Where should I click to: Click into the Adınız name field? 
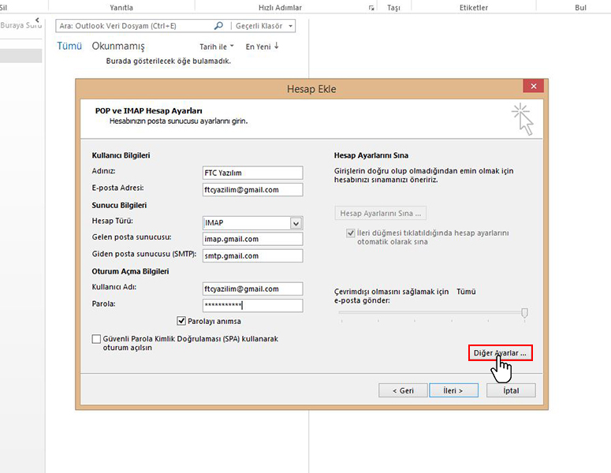click(x=252, y=173)
